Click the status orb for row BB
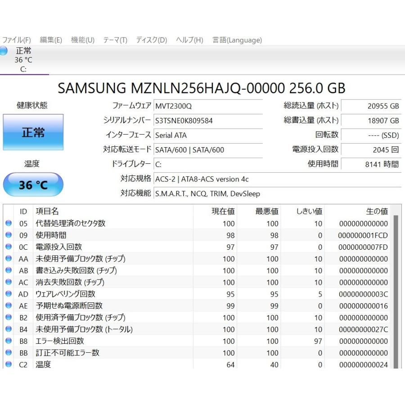Image resolution: width=405 pixels, height=405 pixels. [9, 352]
